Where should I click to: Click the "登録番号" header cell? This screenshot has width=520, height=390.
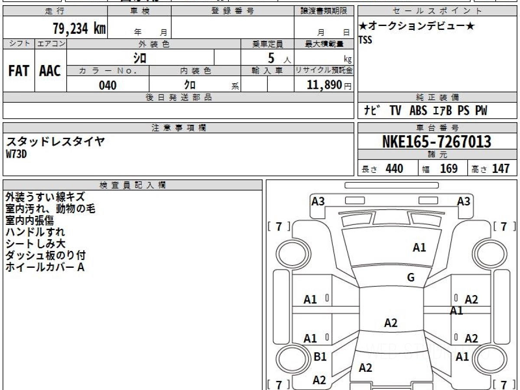click(x=233, y=11)
